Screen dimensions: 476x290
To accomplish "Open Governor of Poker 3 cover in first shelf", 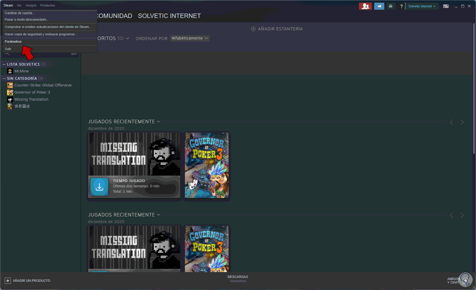I will (x=206, y=165).
